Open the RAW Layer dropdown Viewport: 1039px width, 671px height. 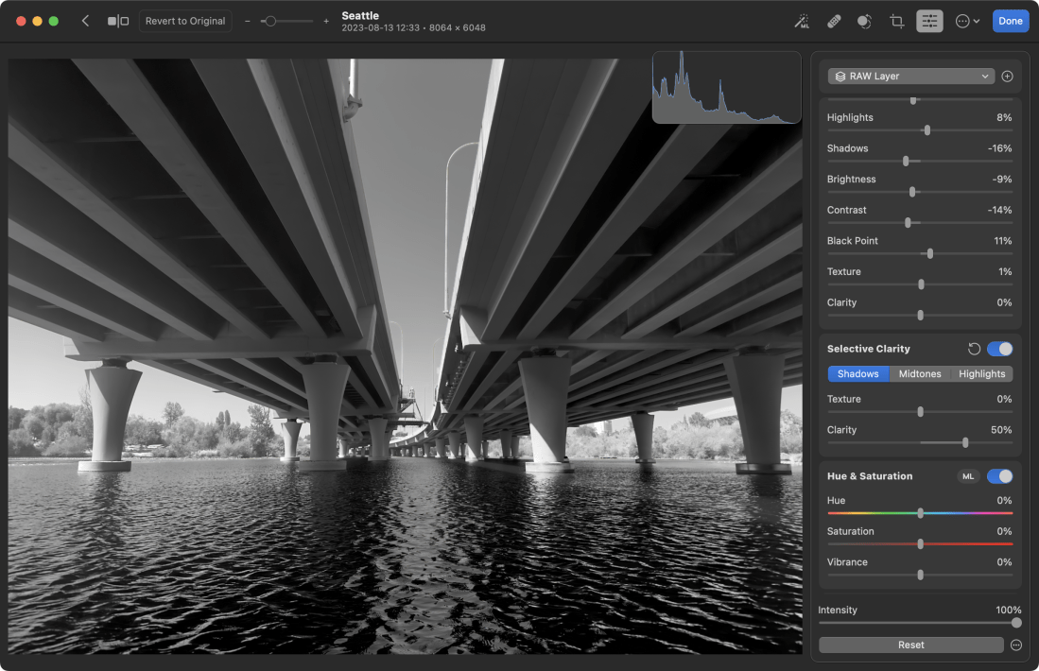(911, 77)
